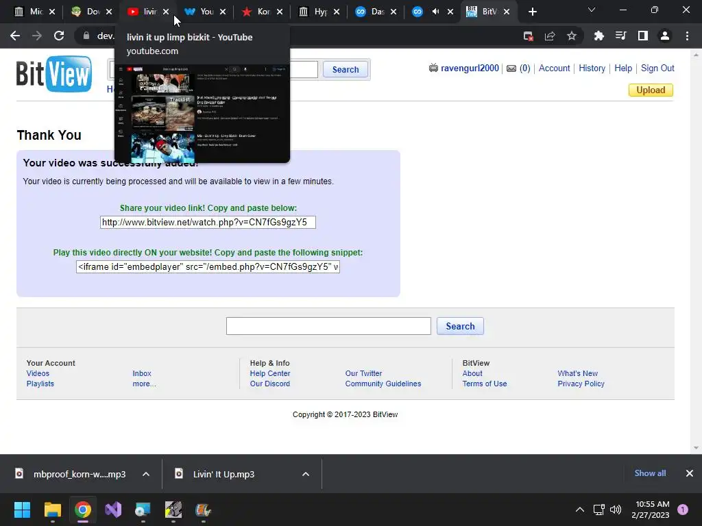
Task: Click the top Search button
Action: click(346, 69)
